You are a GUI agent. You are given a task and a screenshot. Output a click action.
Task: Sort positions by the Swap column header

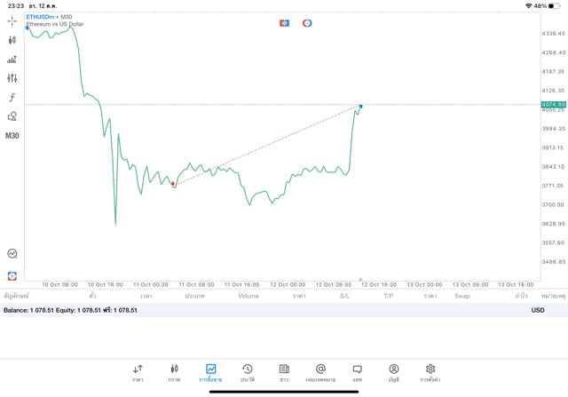(x=461, y=296)
